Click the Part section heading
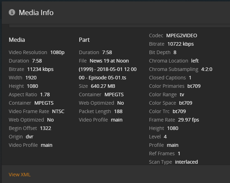 (84, 40)
